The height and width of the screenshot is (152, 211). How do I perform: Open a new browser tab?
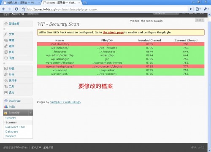(85, 3)
